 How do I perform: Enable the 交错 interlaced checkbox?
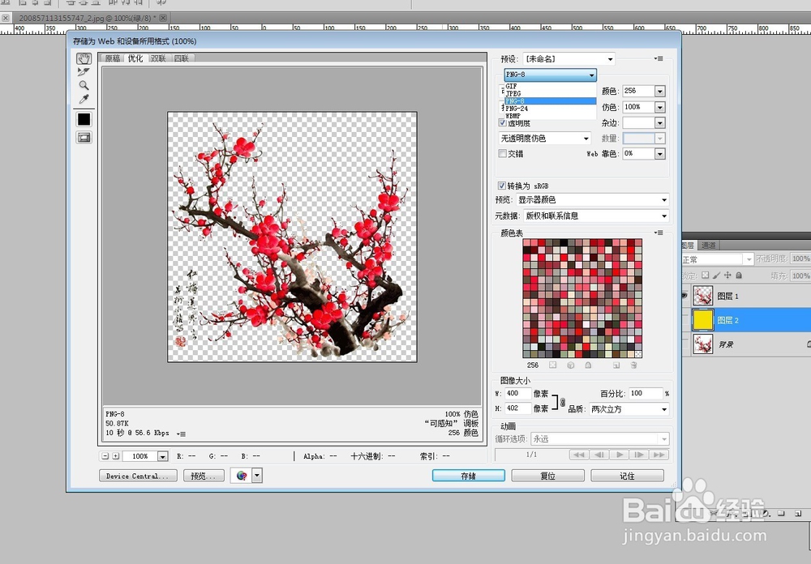point(502,153)
